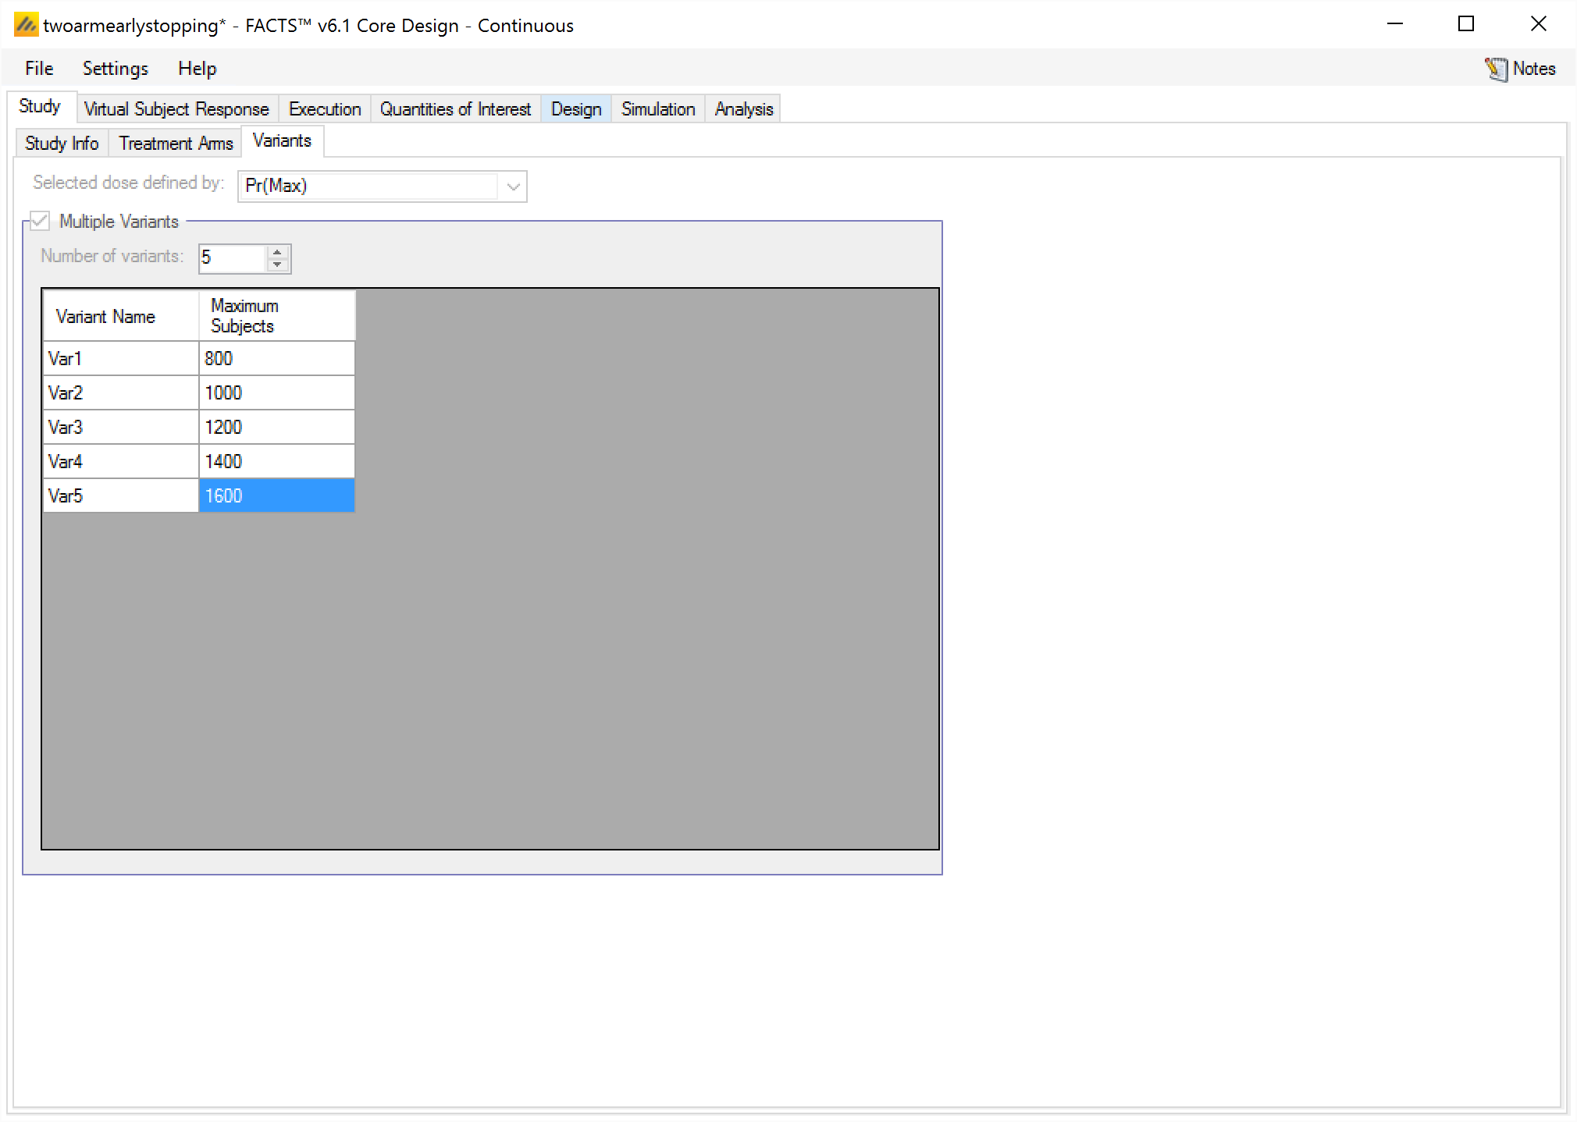Toggle the Multiple Variants checkbox
Screen dimensions: 1577x1122
[40, 222]
